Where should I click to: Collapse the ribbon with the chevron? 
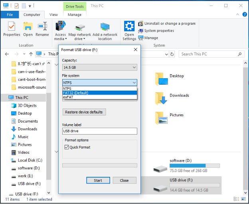(237, 14)
